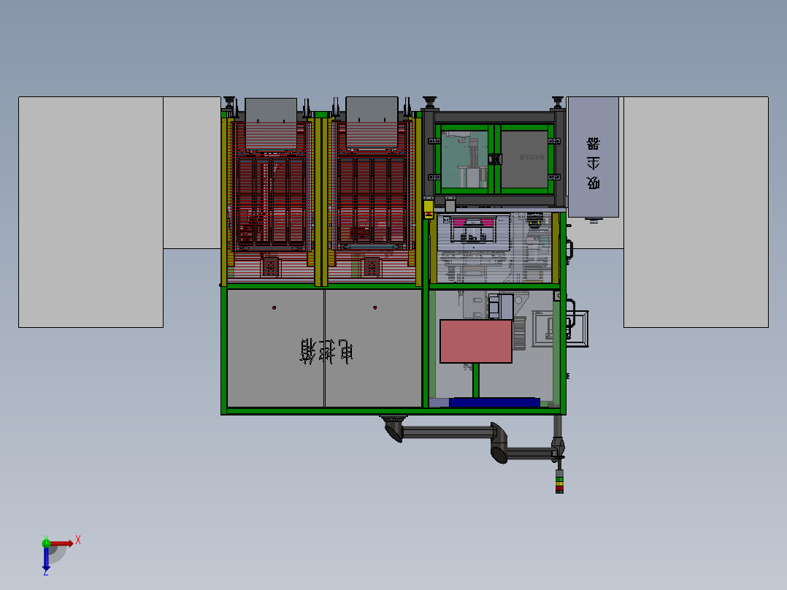Viewport: 787px width, 590px height.
Task: Select the large gray rectangle at far left
Action: click(91, 212)
